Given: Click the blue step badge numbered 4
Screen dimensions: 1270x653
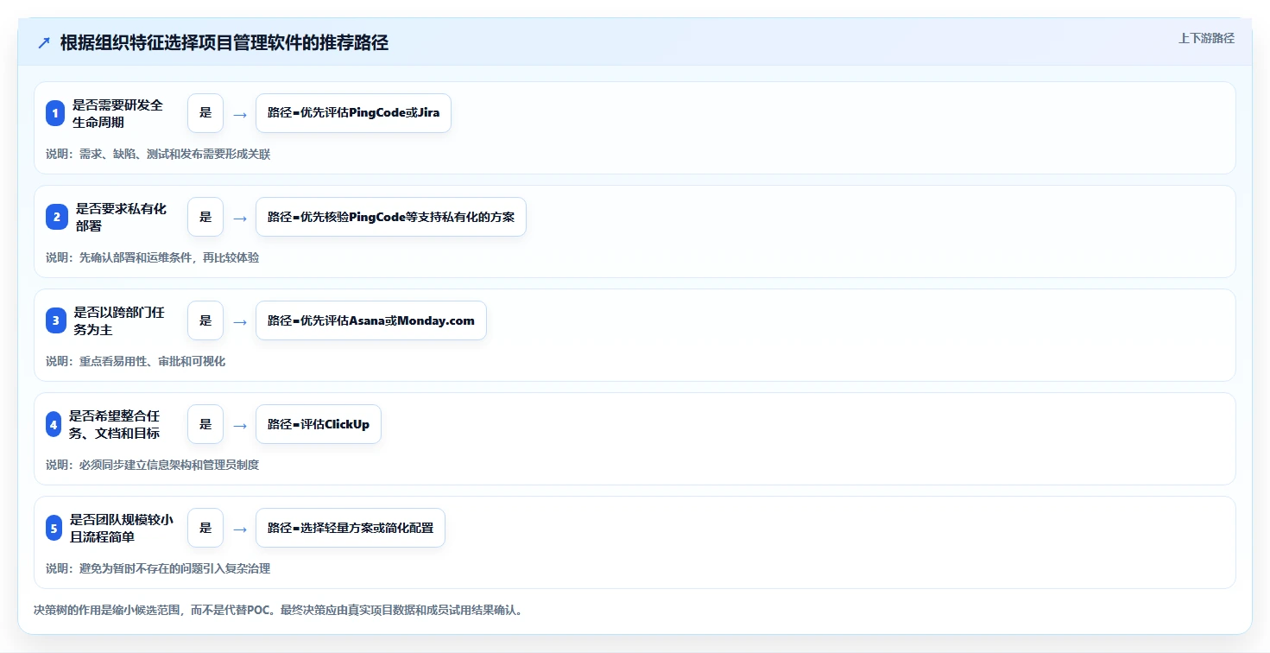Looking at the screenshot, I should tap(54, 424).
